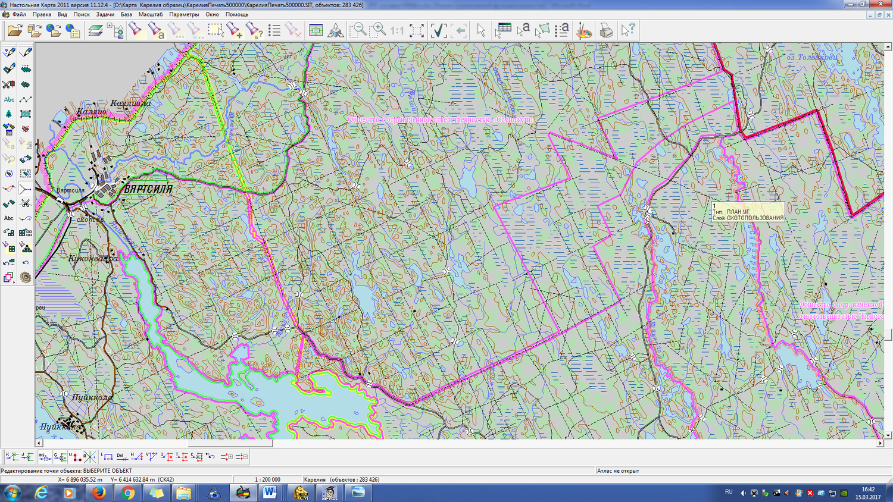Click the printer icon in toolbar
The width and height of the screenshot is (893, 502).
606,30
